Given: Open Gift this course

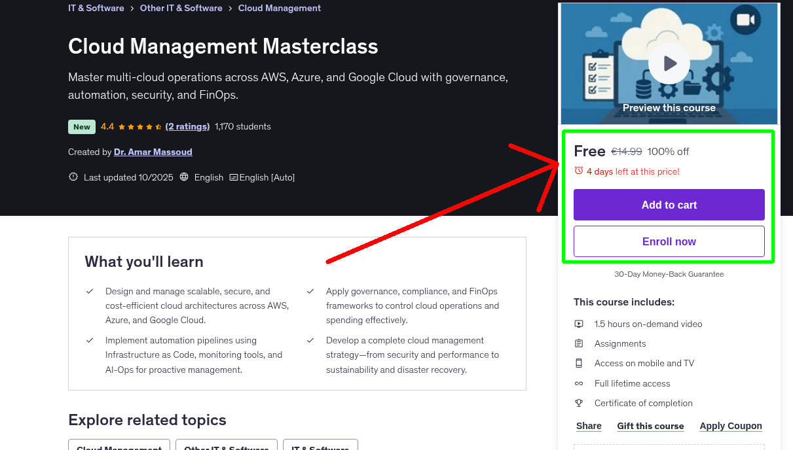Looking at the screenshot, I should 650,426.
